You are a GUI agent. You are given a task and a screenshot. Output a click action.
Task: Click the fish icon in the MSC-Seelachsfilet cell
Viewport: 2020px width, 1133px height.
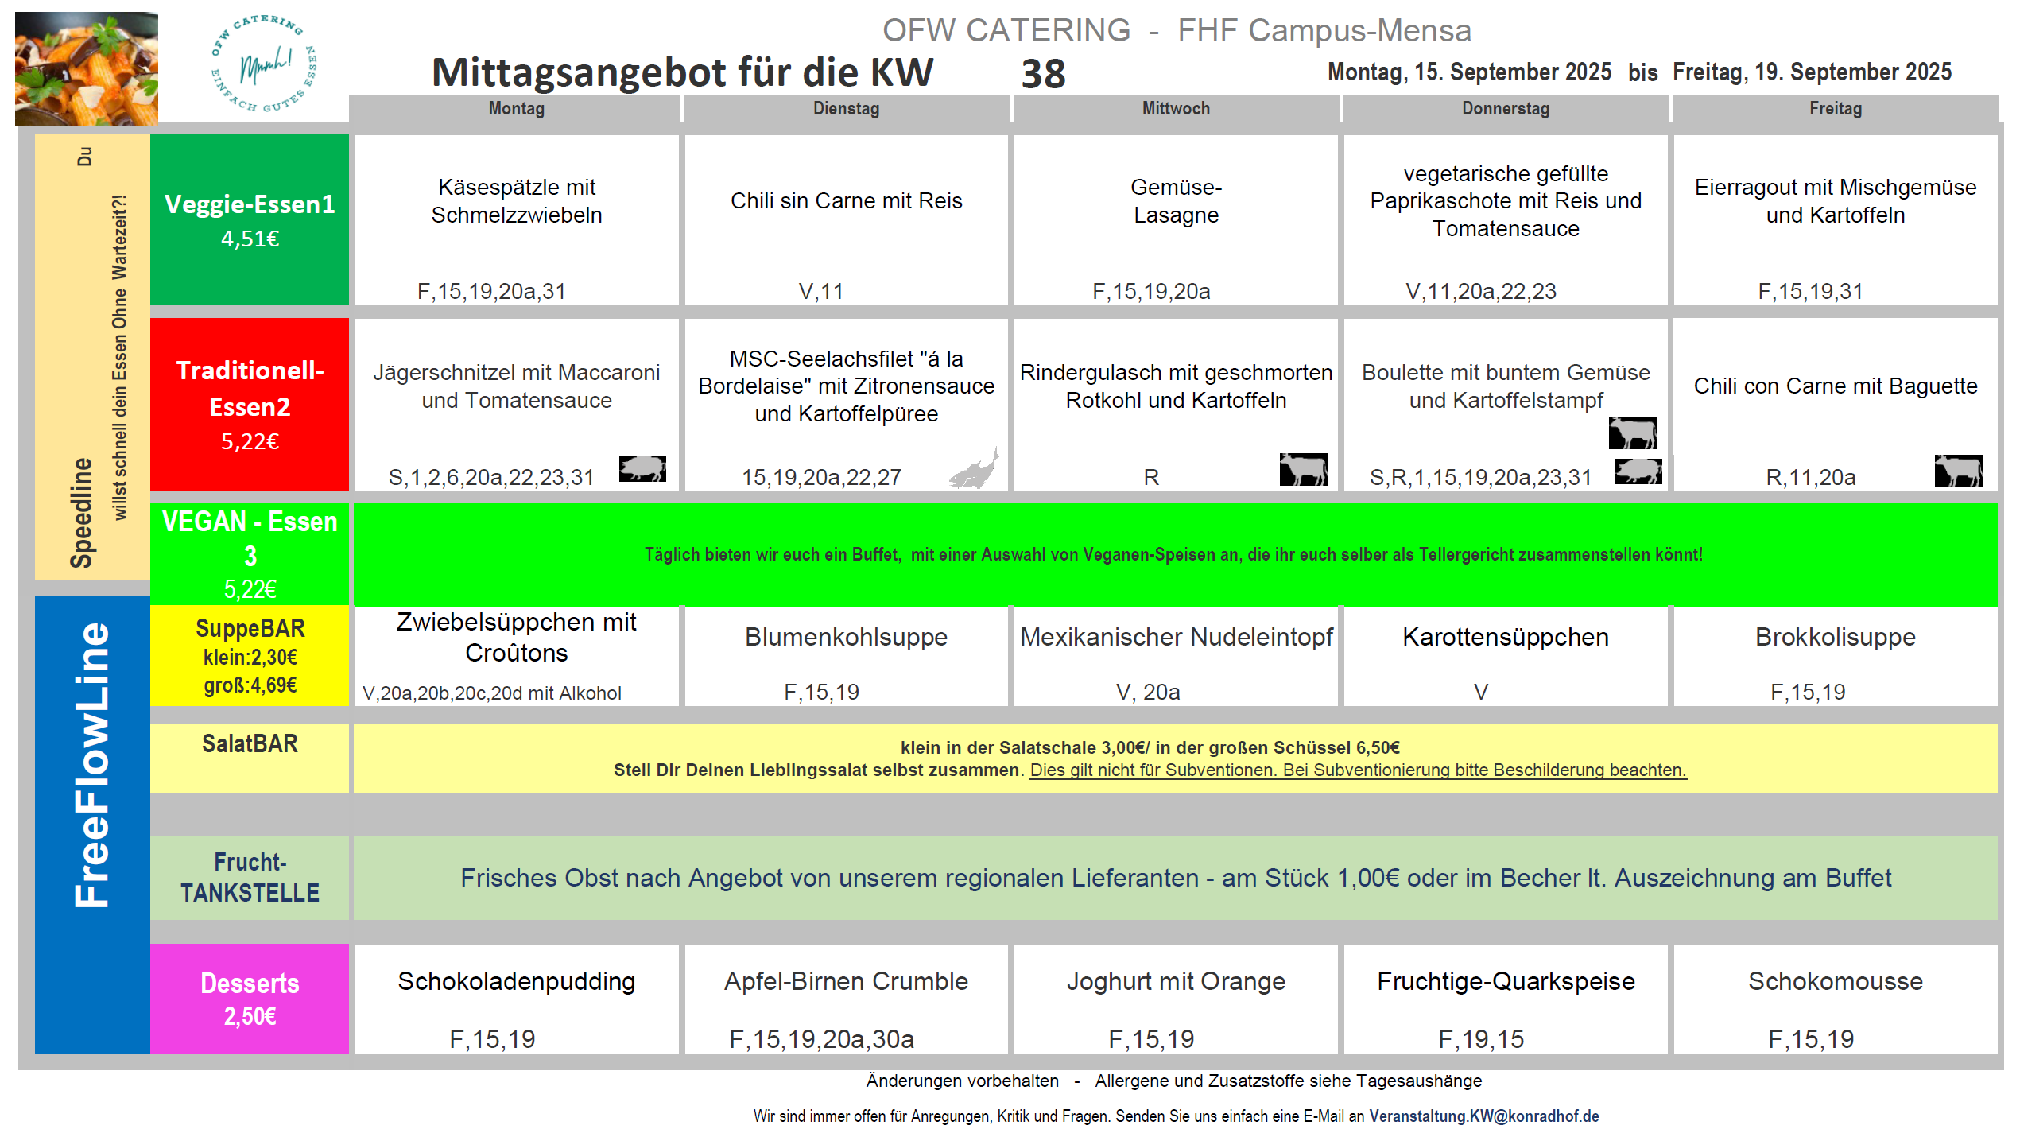point(974,468)
